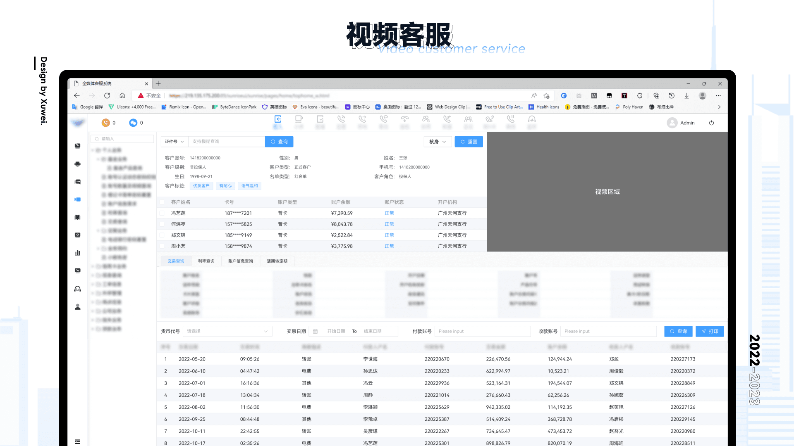The image size is (794, 446).
Task: Tick the checkbox for 周小艺 row
Action: tap(162, 246)
